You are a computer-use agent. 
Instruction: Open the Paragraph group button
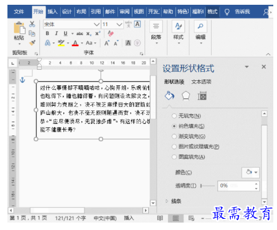pos(156,32)
